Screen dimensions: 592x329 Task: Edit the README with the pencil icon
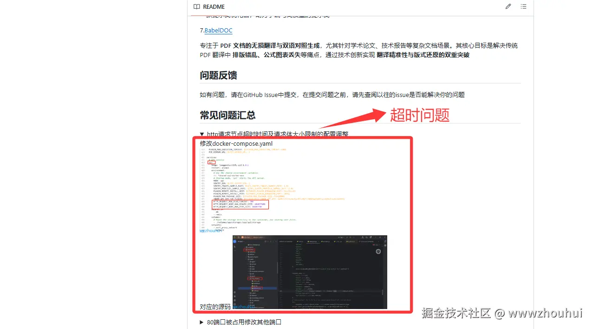pos(508,7)
